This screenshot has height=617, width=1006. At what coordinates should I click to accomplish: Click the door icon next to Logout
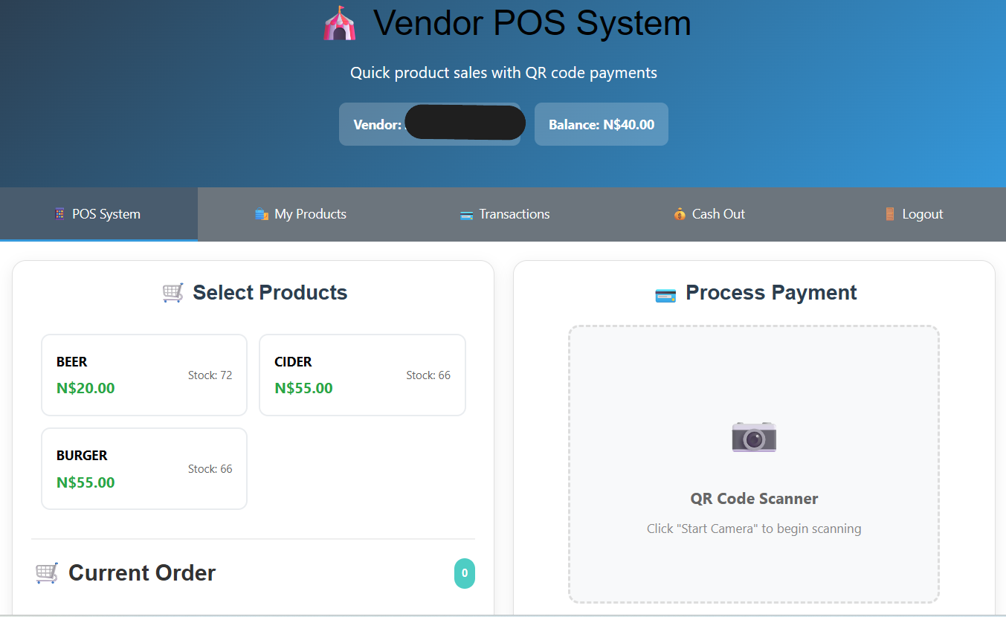click(890, 214)
